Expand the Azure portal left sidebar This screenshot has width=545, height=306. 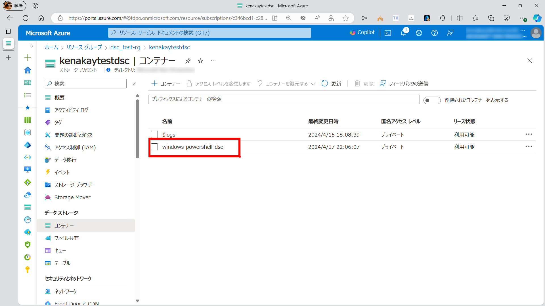click(x=31, y=46)
